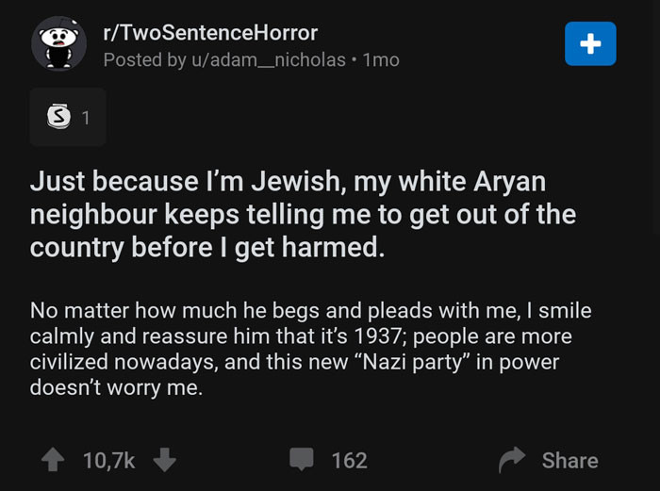The image size is (660, 491).
Task: Open the r/TwoSentenceHorror subreddit link
Action: coord(210,33)
